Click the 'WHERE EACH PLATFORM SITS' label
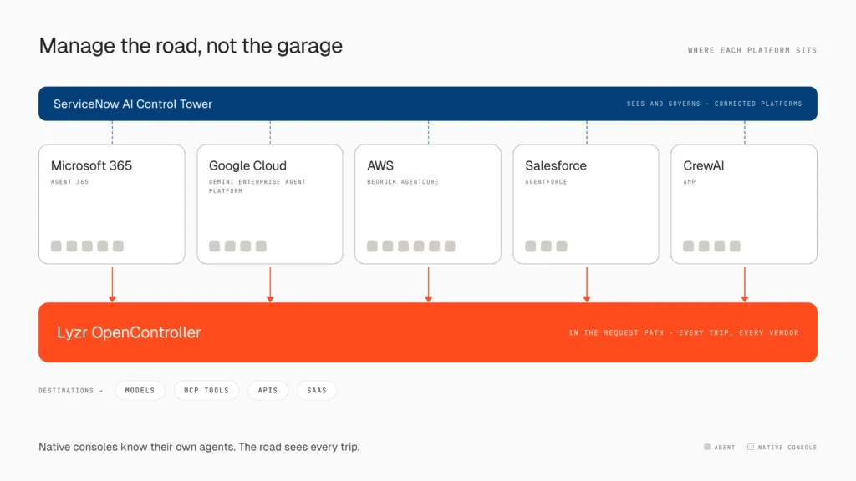856x481 pixels. 752,50
